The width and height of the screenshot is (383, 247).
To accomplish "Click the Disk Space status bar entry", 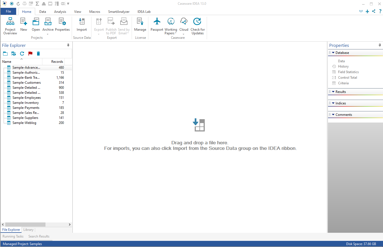I will [x=361, y=244].
